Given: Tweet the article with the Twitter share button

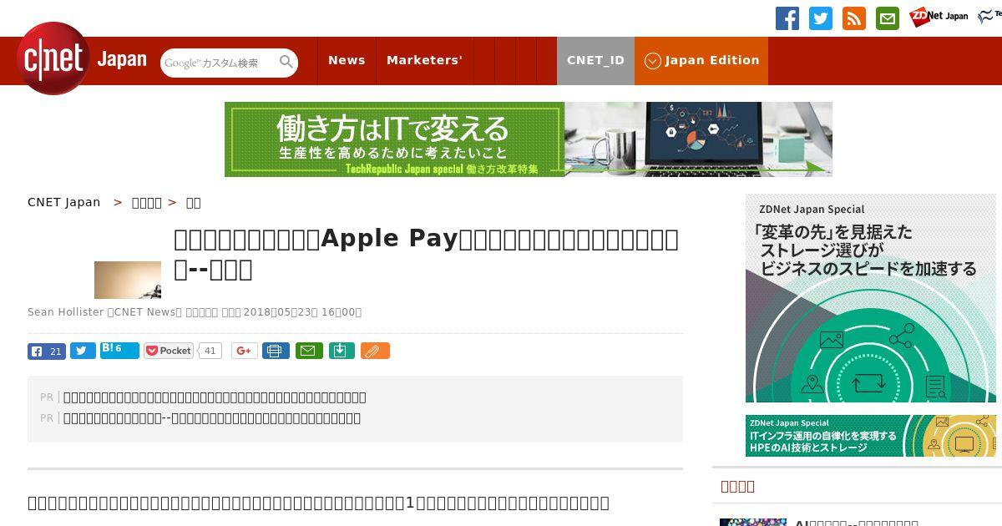Looking at the screenshot, I should point(83,351).
